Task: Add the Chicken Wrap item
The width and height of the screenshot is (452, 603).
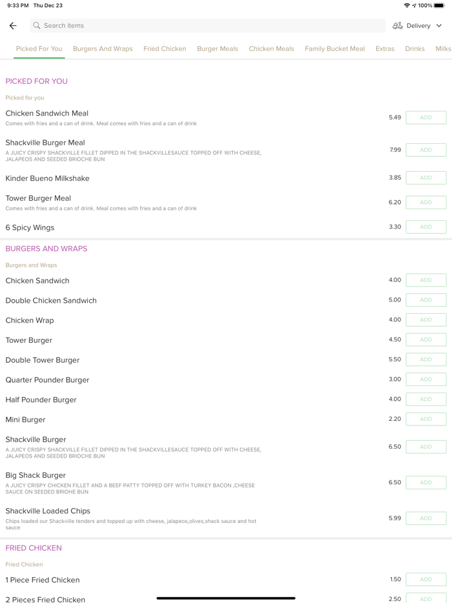Action: [426, 320]
